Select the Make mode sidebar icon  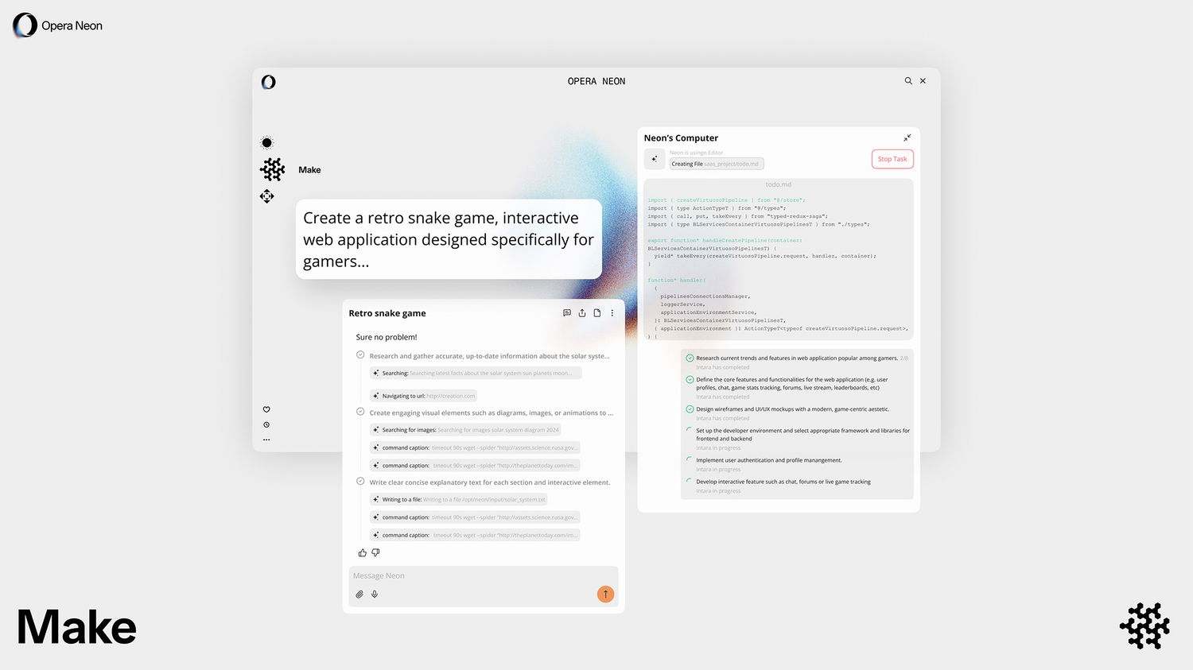[273, 169]
